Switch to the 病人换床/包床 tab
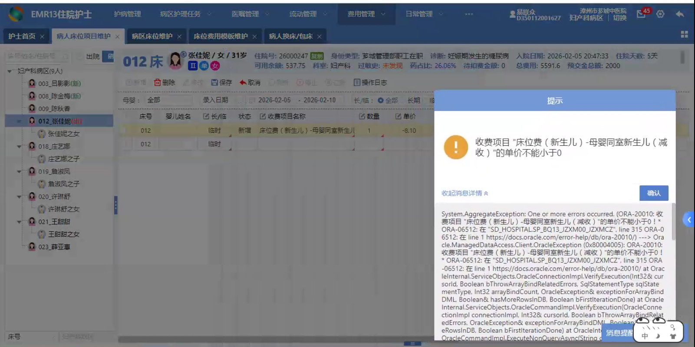The image size is (695, 347). click(x=290, y=36)
